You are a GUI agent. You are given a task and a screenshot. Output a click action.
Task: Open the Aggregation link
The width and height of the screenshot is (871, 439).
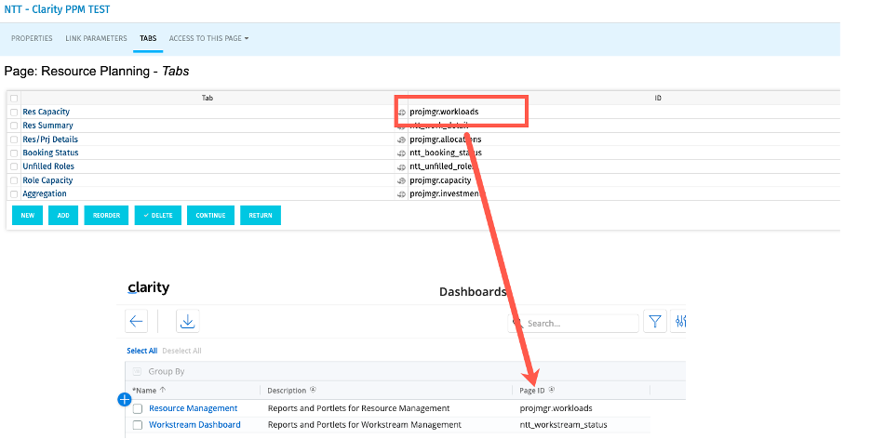pyautogui.click(x=45, y=193)
